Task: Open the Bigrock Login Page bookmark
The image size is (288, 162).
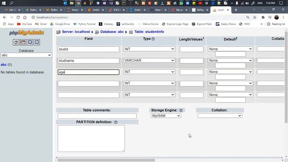Action: coord(175,24)
